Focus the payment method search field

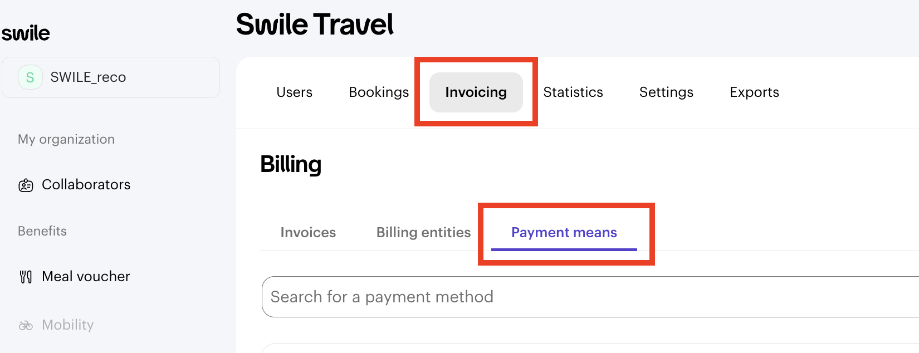point(585,297)
